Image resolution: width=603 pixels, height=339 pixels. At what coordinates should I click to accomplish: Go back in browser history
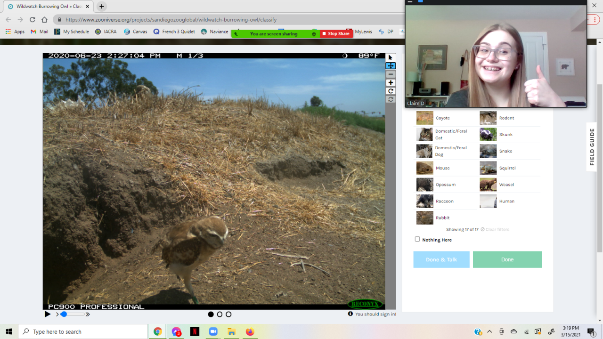coord(8,20)
